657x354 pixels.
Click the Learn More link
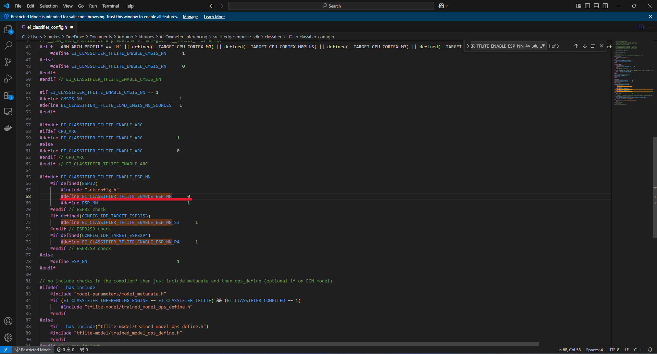214,17
